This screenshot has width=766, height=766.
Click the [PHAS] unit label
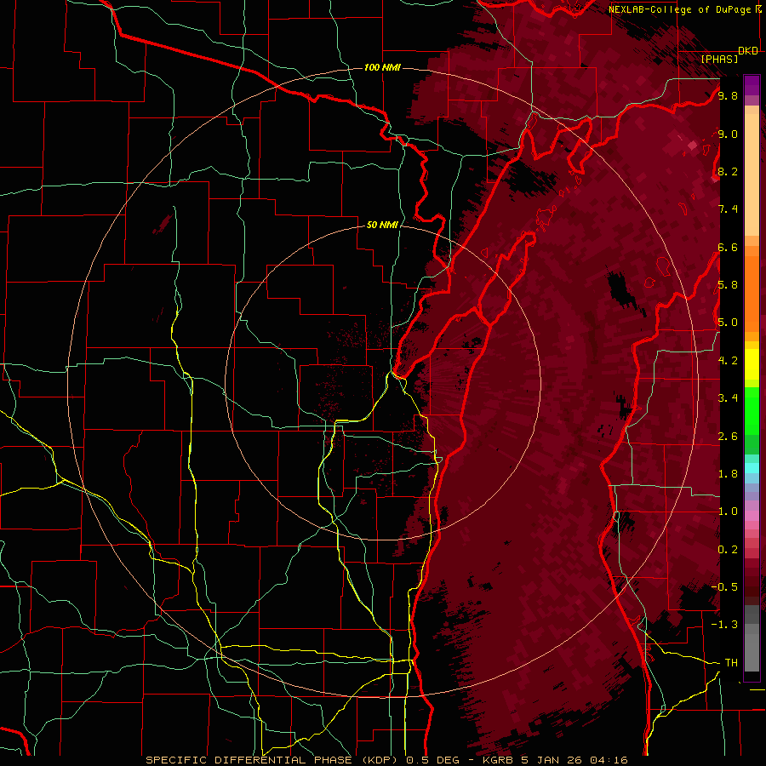pos(719,59)
